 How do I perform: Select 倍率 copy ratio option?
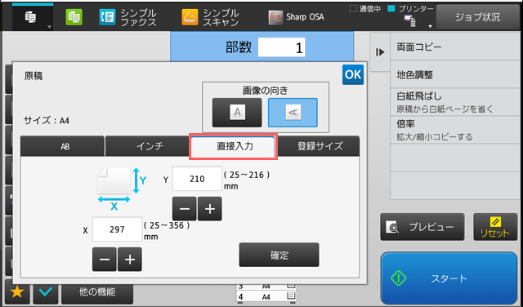(456, 130)
